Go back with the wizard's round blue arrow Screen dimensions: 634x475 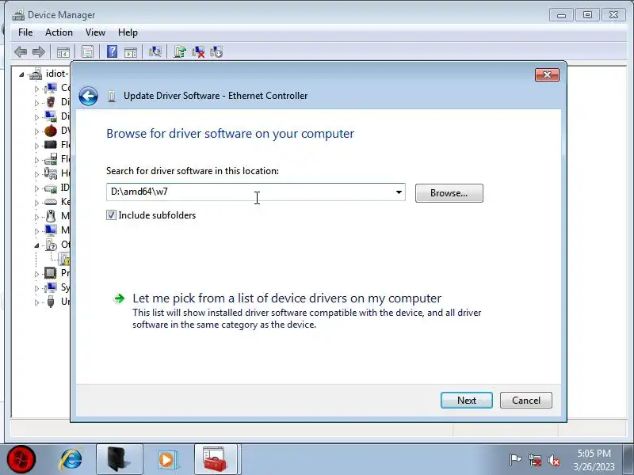[x=88, y=96]
